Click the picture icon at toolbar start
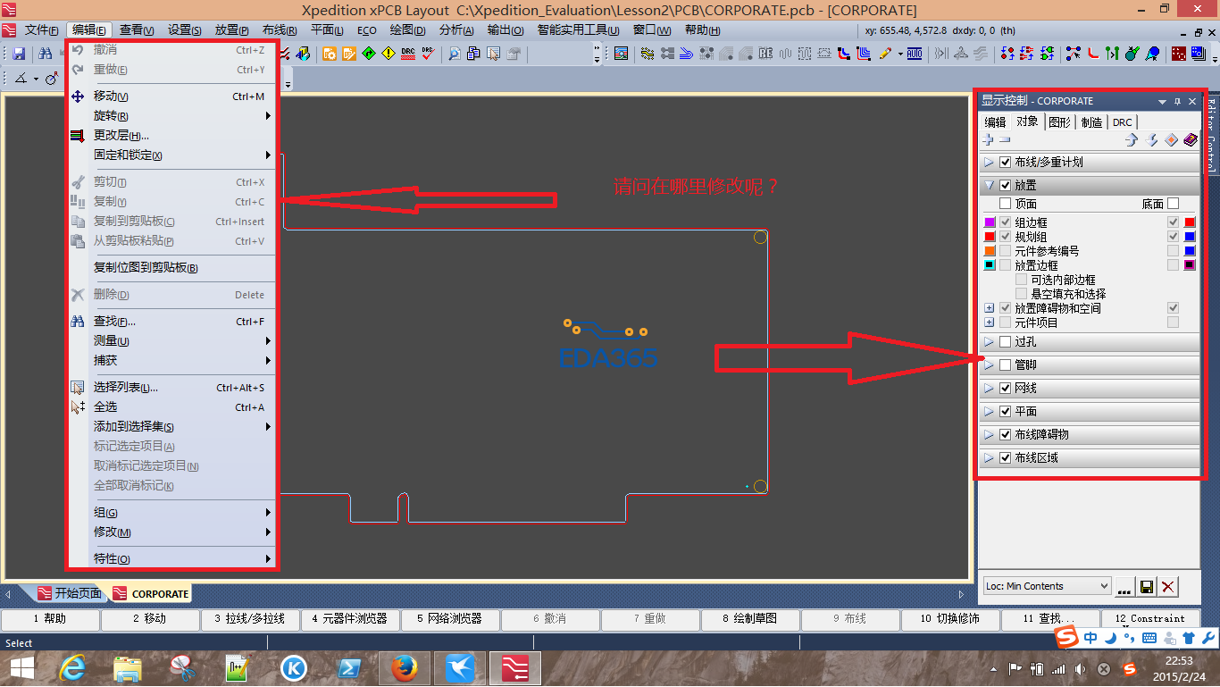The image size is (1220, 687). pyautogui.click(x=621, y=54)
